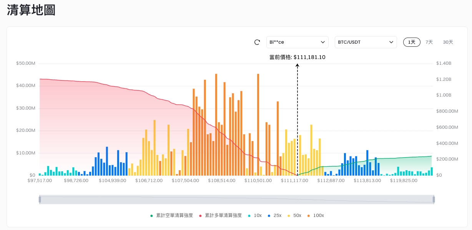This screenshot has width=472, height=230.
Task: Hide the 50x leverage series
Action: (294, 215)
